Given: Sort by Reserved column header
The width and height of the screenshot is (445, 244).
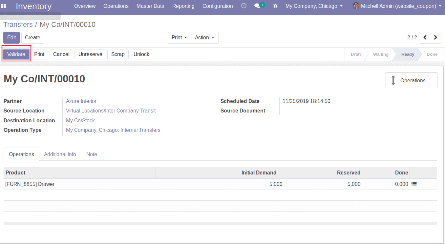Looking at the screenshot, I should pyautogui.click(x=323, y=173).
